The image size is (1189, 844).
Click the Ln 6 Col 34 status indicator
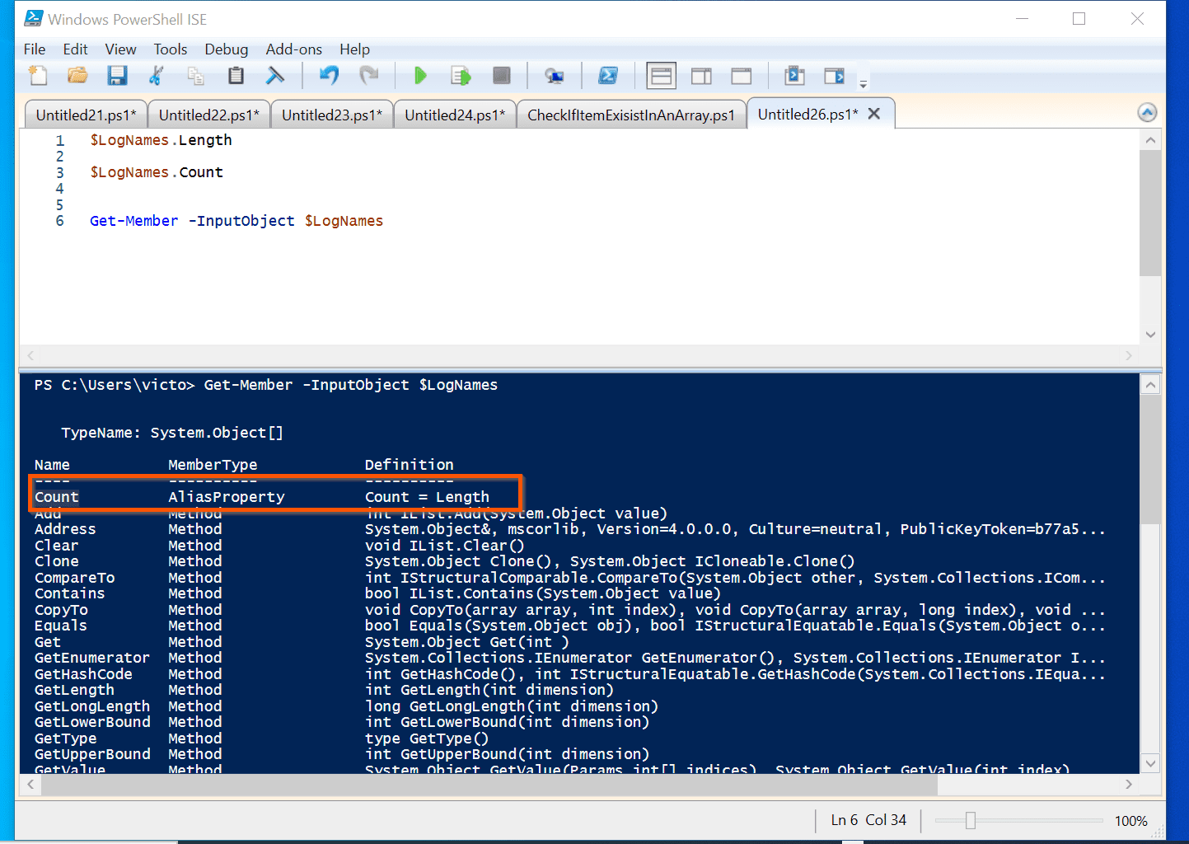[x=868, y=820]
